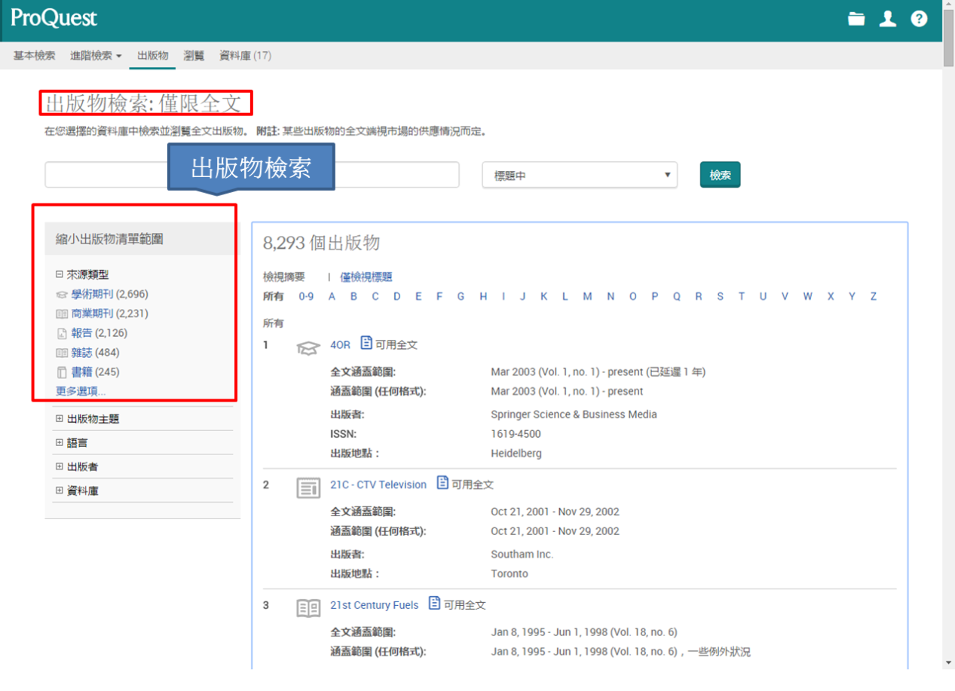955x691 pixels.
Task: Click newspaper icon beside 21C - CTV Television
Action: [x=308, y=488]
